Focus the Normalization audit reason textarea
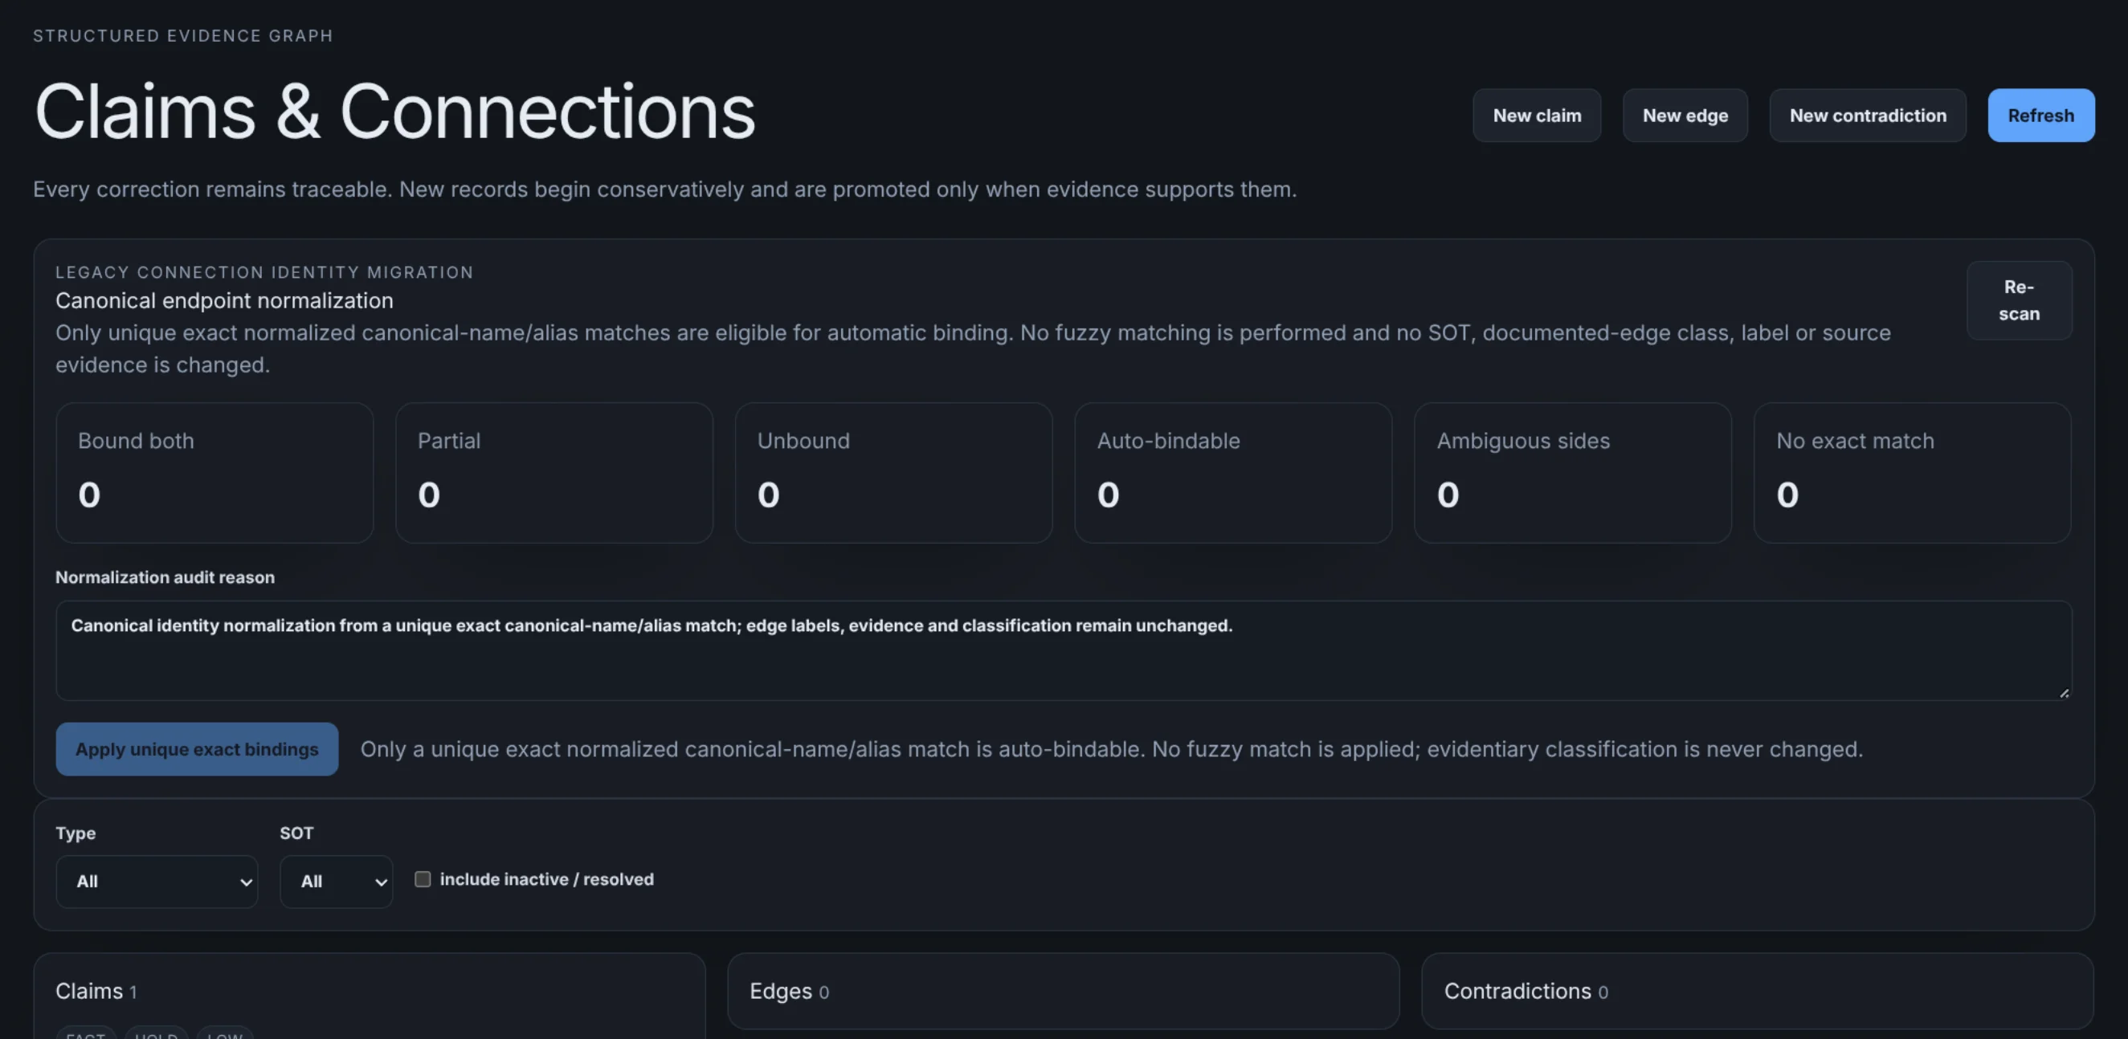 (x=1064, y=651)
